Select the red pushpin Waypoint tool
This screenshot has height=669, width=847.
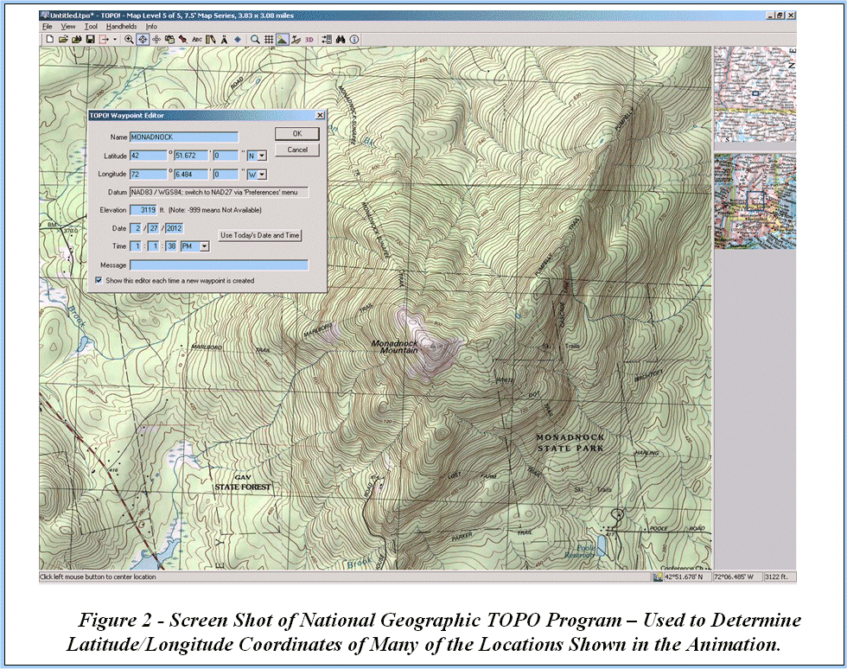183,40
